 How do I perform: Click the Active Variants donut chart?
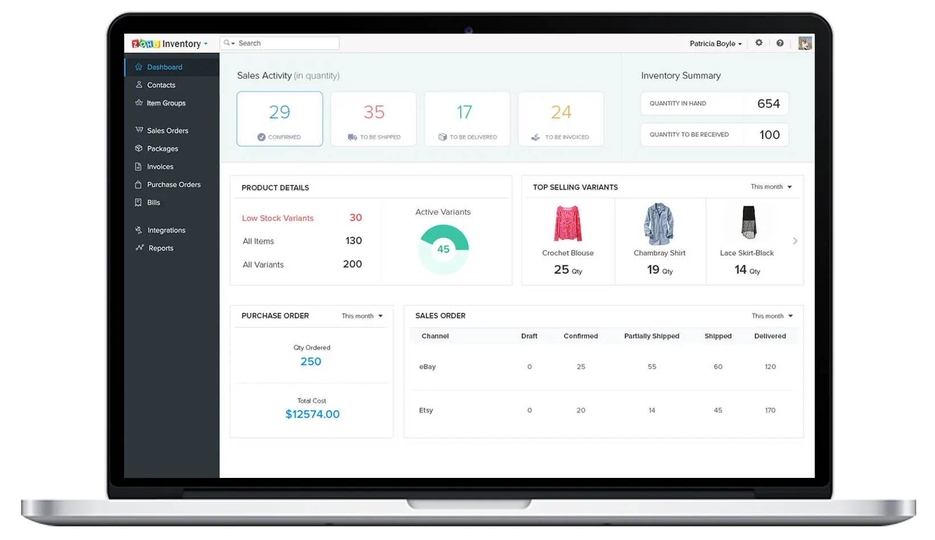click(x=443, y=248)
